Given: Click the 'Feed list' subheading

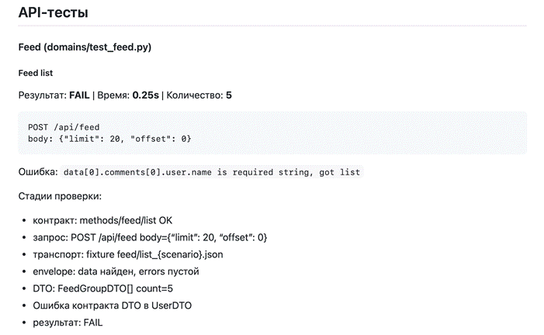Looking at the screenshot, I should [x=36, y=73].
